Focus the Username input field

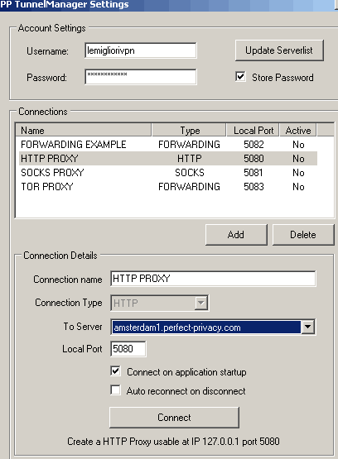coord(141,50)
